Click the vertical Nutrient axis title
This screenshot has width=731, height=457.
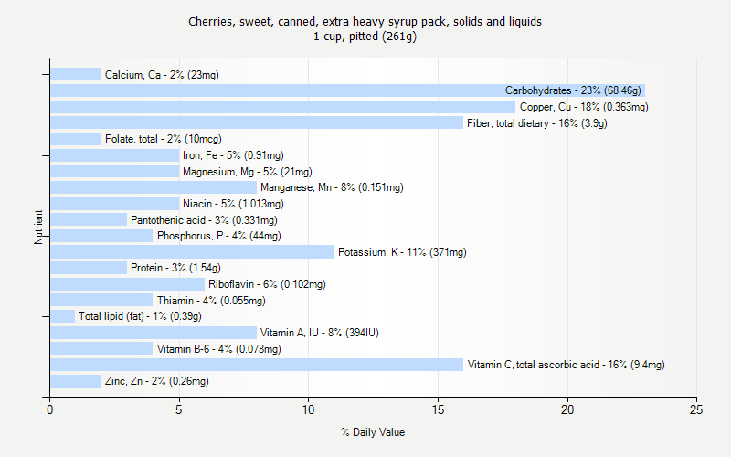[38, 227]
